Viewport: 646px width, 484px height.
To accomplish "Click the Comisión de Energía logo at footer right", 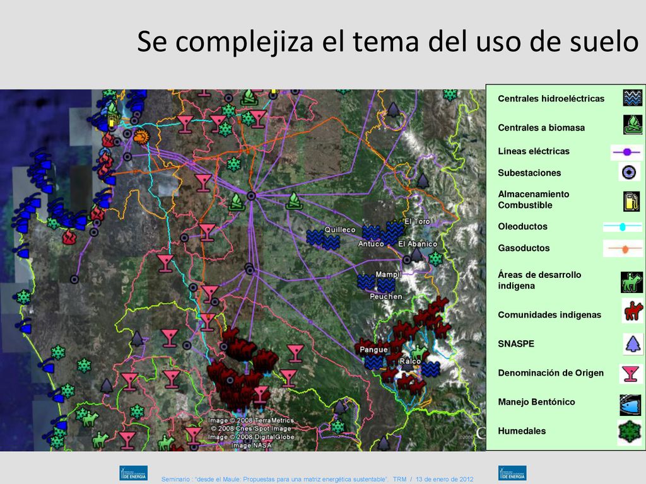I will click(x=512, y=473).
